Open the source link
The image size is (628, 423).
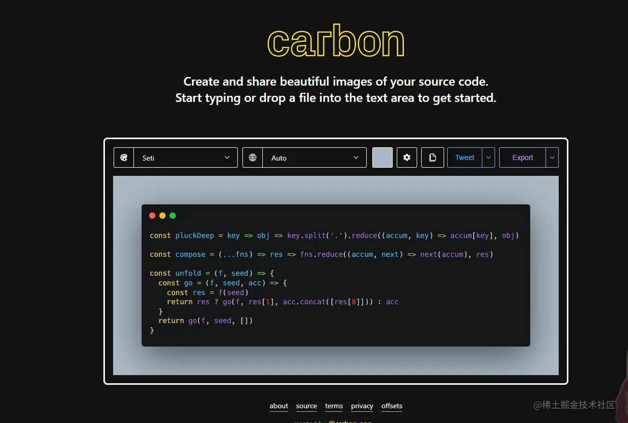[x=307, y=406]
